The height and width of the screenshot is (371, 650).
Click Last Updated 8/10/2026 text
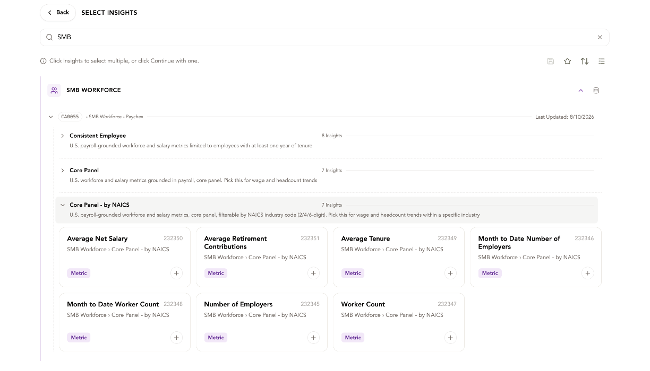[x=565, y=117]
